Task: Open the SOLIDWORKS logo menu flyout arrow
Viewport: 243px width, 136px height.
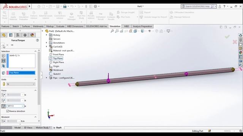Action: tap(30, 6)
